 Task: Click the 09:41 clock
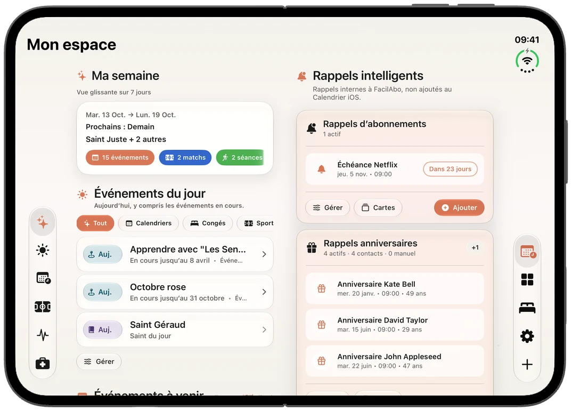click(527, 39)
